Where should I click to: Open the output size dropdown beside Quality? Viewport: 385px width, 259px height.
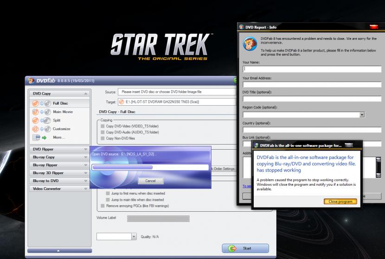click(134, 236)
